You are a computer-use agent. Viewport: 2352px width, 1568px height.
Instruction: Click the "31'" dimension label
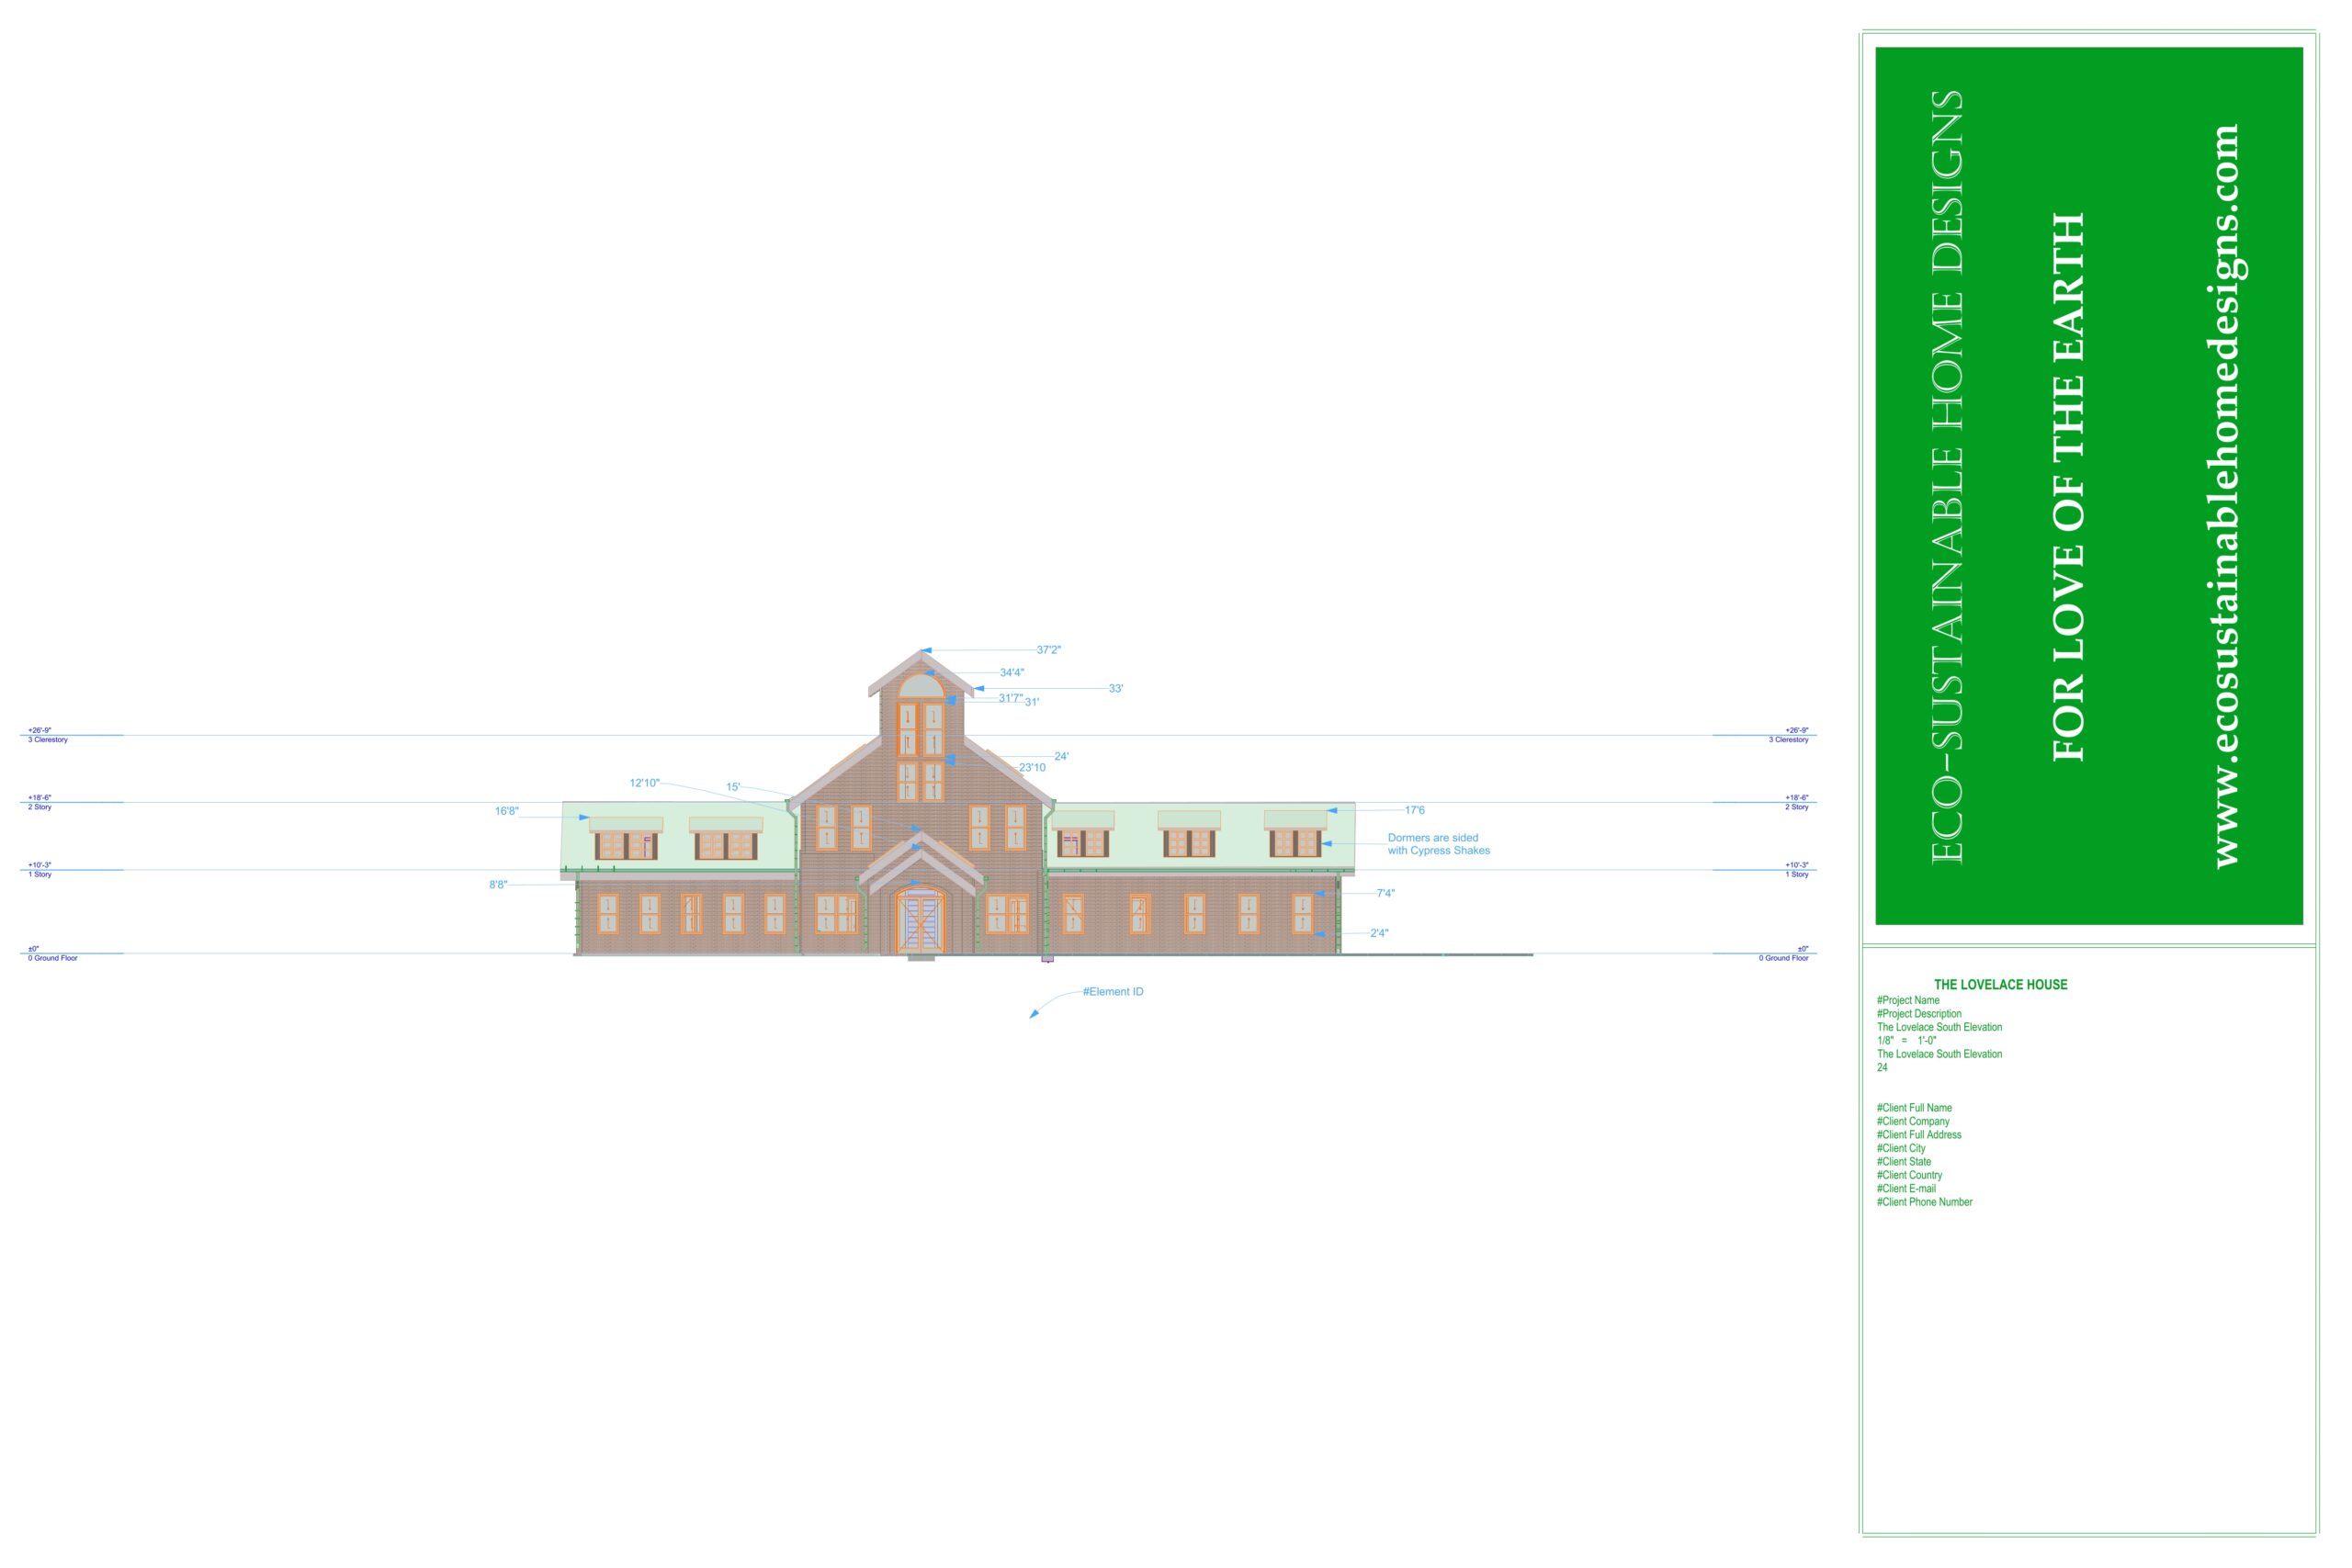point(1032,702)
